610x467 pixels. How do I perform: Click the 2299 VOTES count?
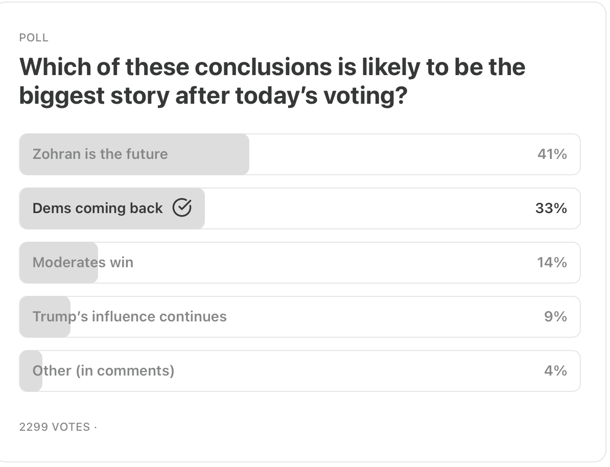pyautogui.click(x=55, y=427)
